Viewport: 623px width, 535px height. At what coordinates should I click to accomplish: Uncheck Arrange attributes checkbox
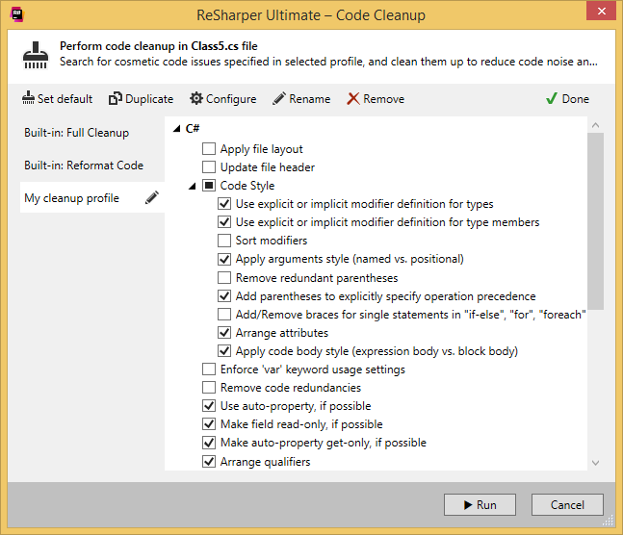[x=224, y=332]
